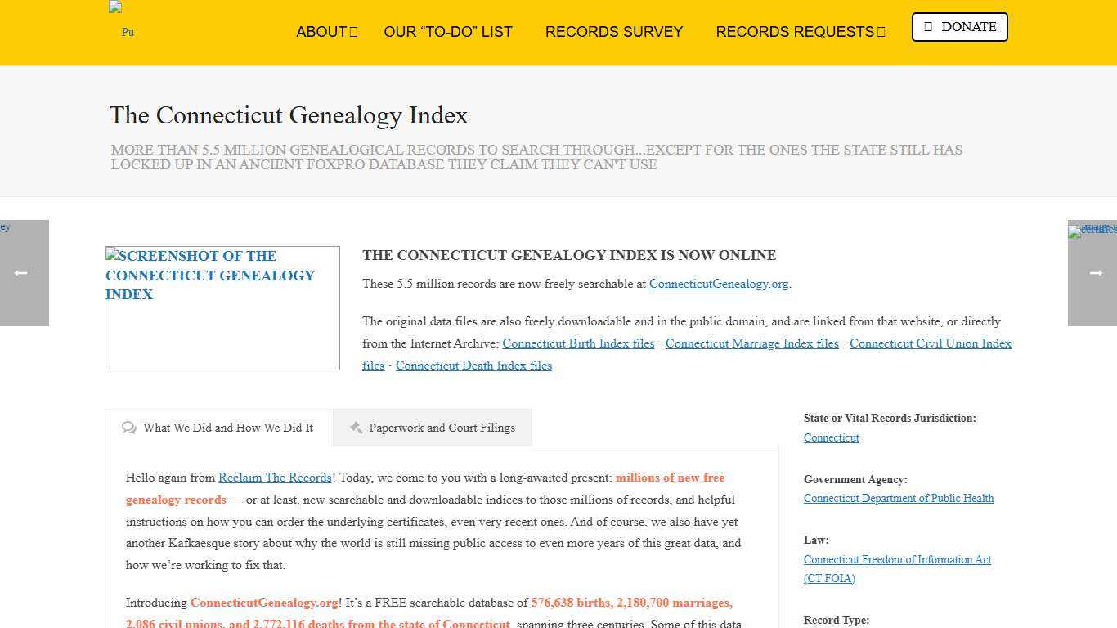The image size is (1117, 628).
Task: Open the Connecticut Death Index files link
Action: point(473,366)
